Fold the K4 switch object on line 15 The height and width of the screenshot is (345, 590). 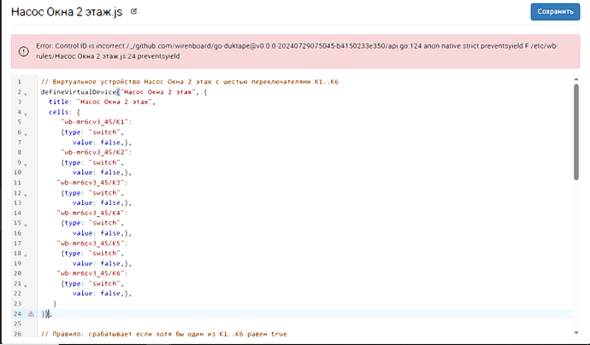click(x=26, y=225)
